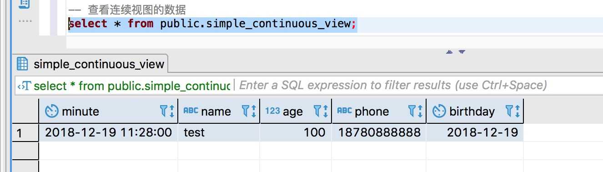
Task: Click filter icon on age column
Action: pos(317,111)
